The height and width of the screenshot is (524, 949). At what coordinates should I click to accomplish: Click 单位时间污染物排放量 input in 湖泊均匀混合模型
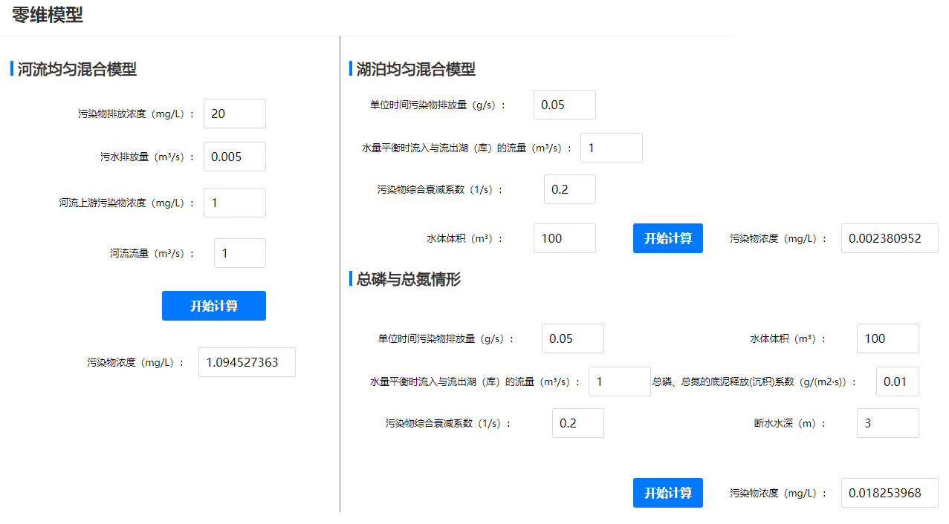564,105
